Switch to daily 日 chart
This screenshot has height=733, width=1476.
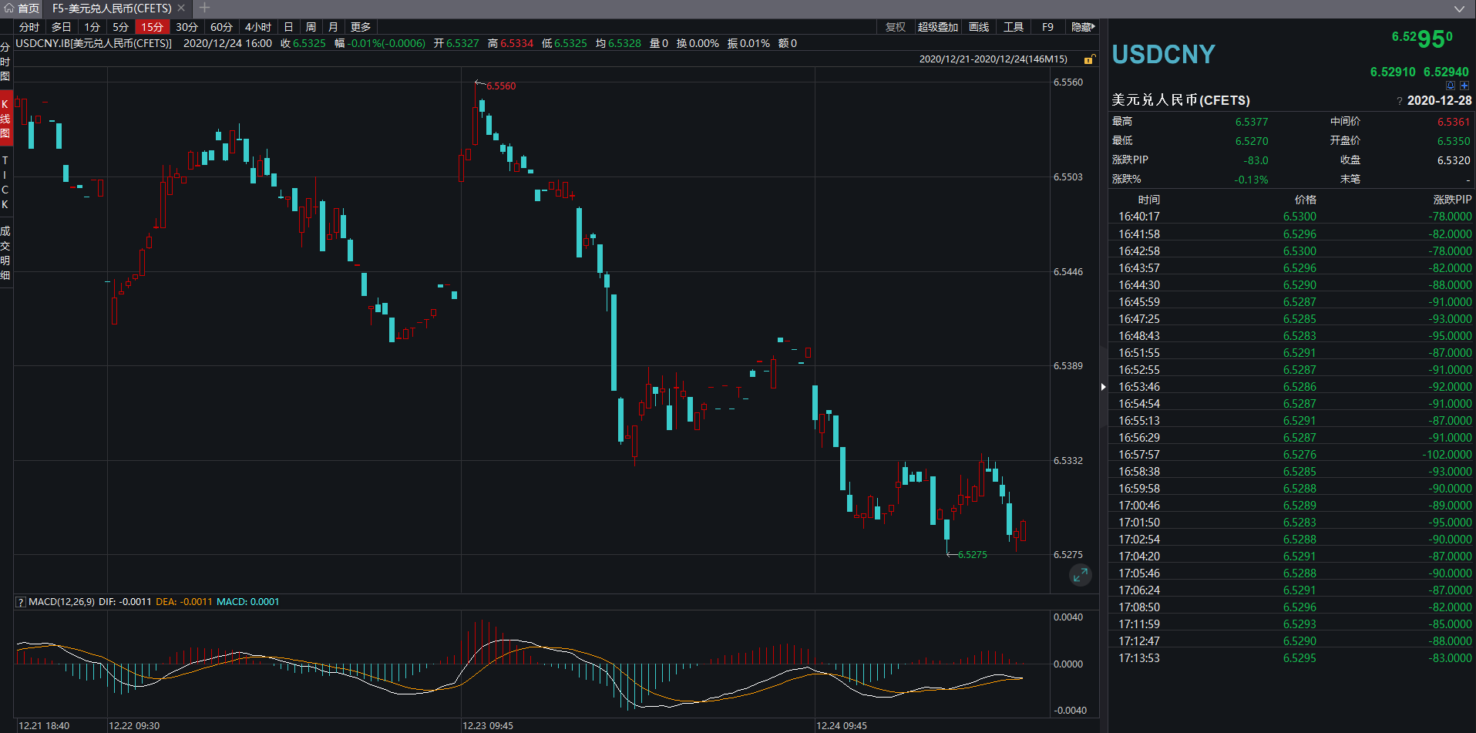[288, 27]
